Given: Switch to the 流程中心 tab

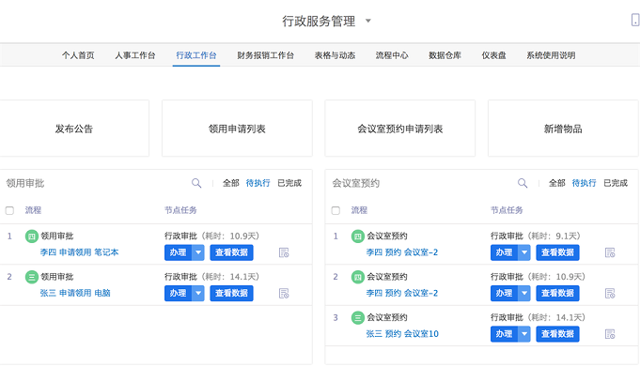Looking at the screenshot, I should [392, 55].
